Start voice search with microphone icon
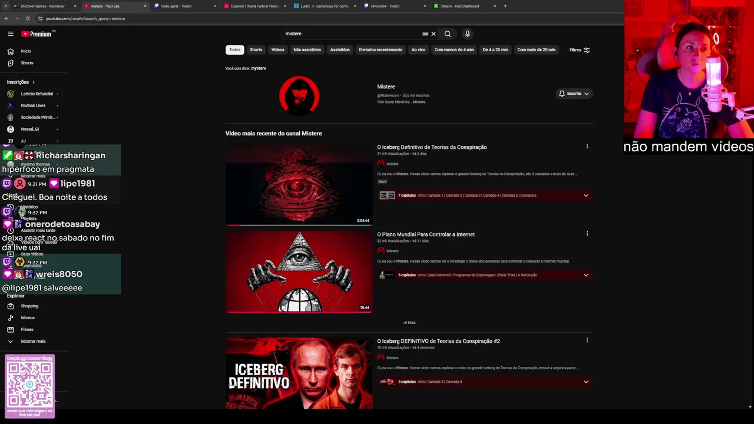754x424 pixels. (x=467, y=34)
